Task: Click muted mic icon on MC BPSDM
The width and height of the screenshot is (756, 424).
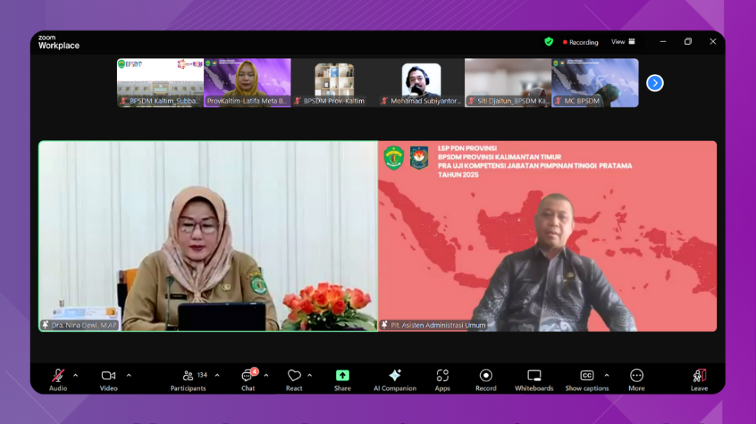Action: point(558,101)
